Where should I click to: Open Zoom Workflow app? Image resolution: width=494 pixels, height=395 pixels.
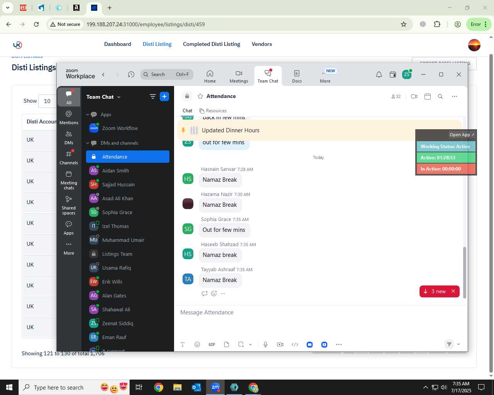[x=128, y=128]
